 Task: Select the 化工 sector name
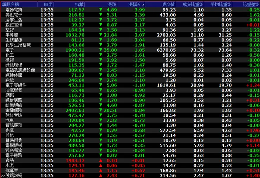9,55
